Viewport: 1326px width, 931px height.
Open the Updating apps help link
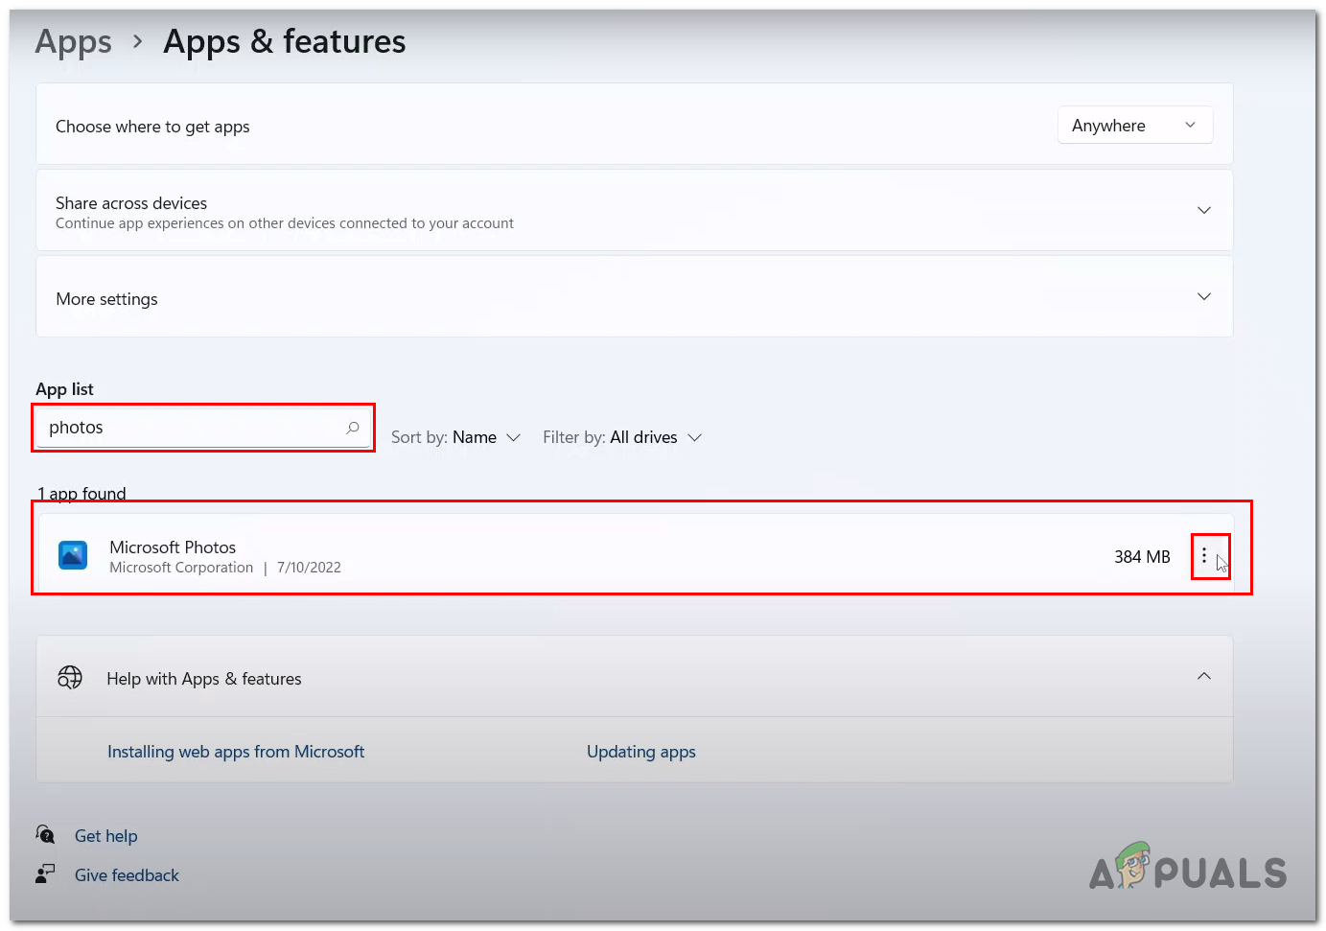[x=640, y=752]
